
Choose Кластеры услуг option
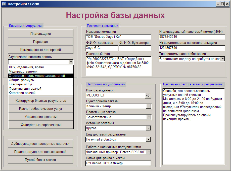[x=41, y=84]
